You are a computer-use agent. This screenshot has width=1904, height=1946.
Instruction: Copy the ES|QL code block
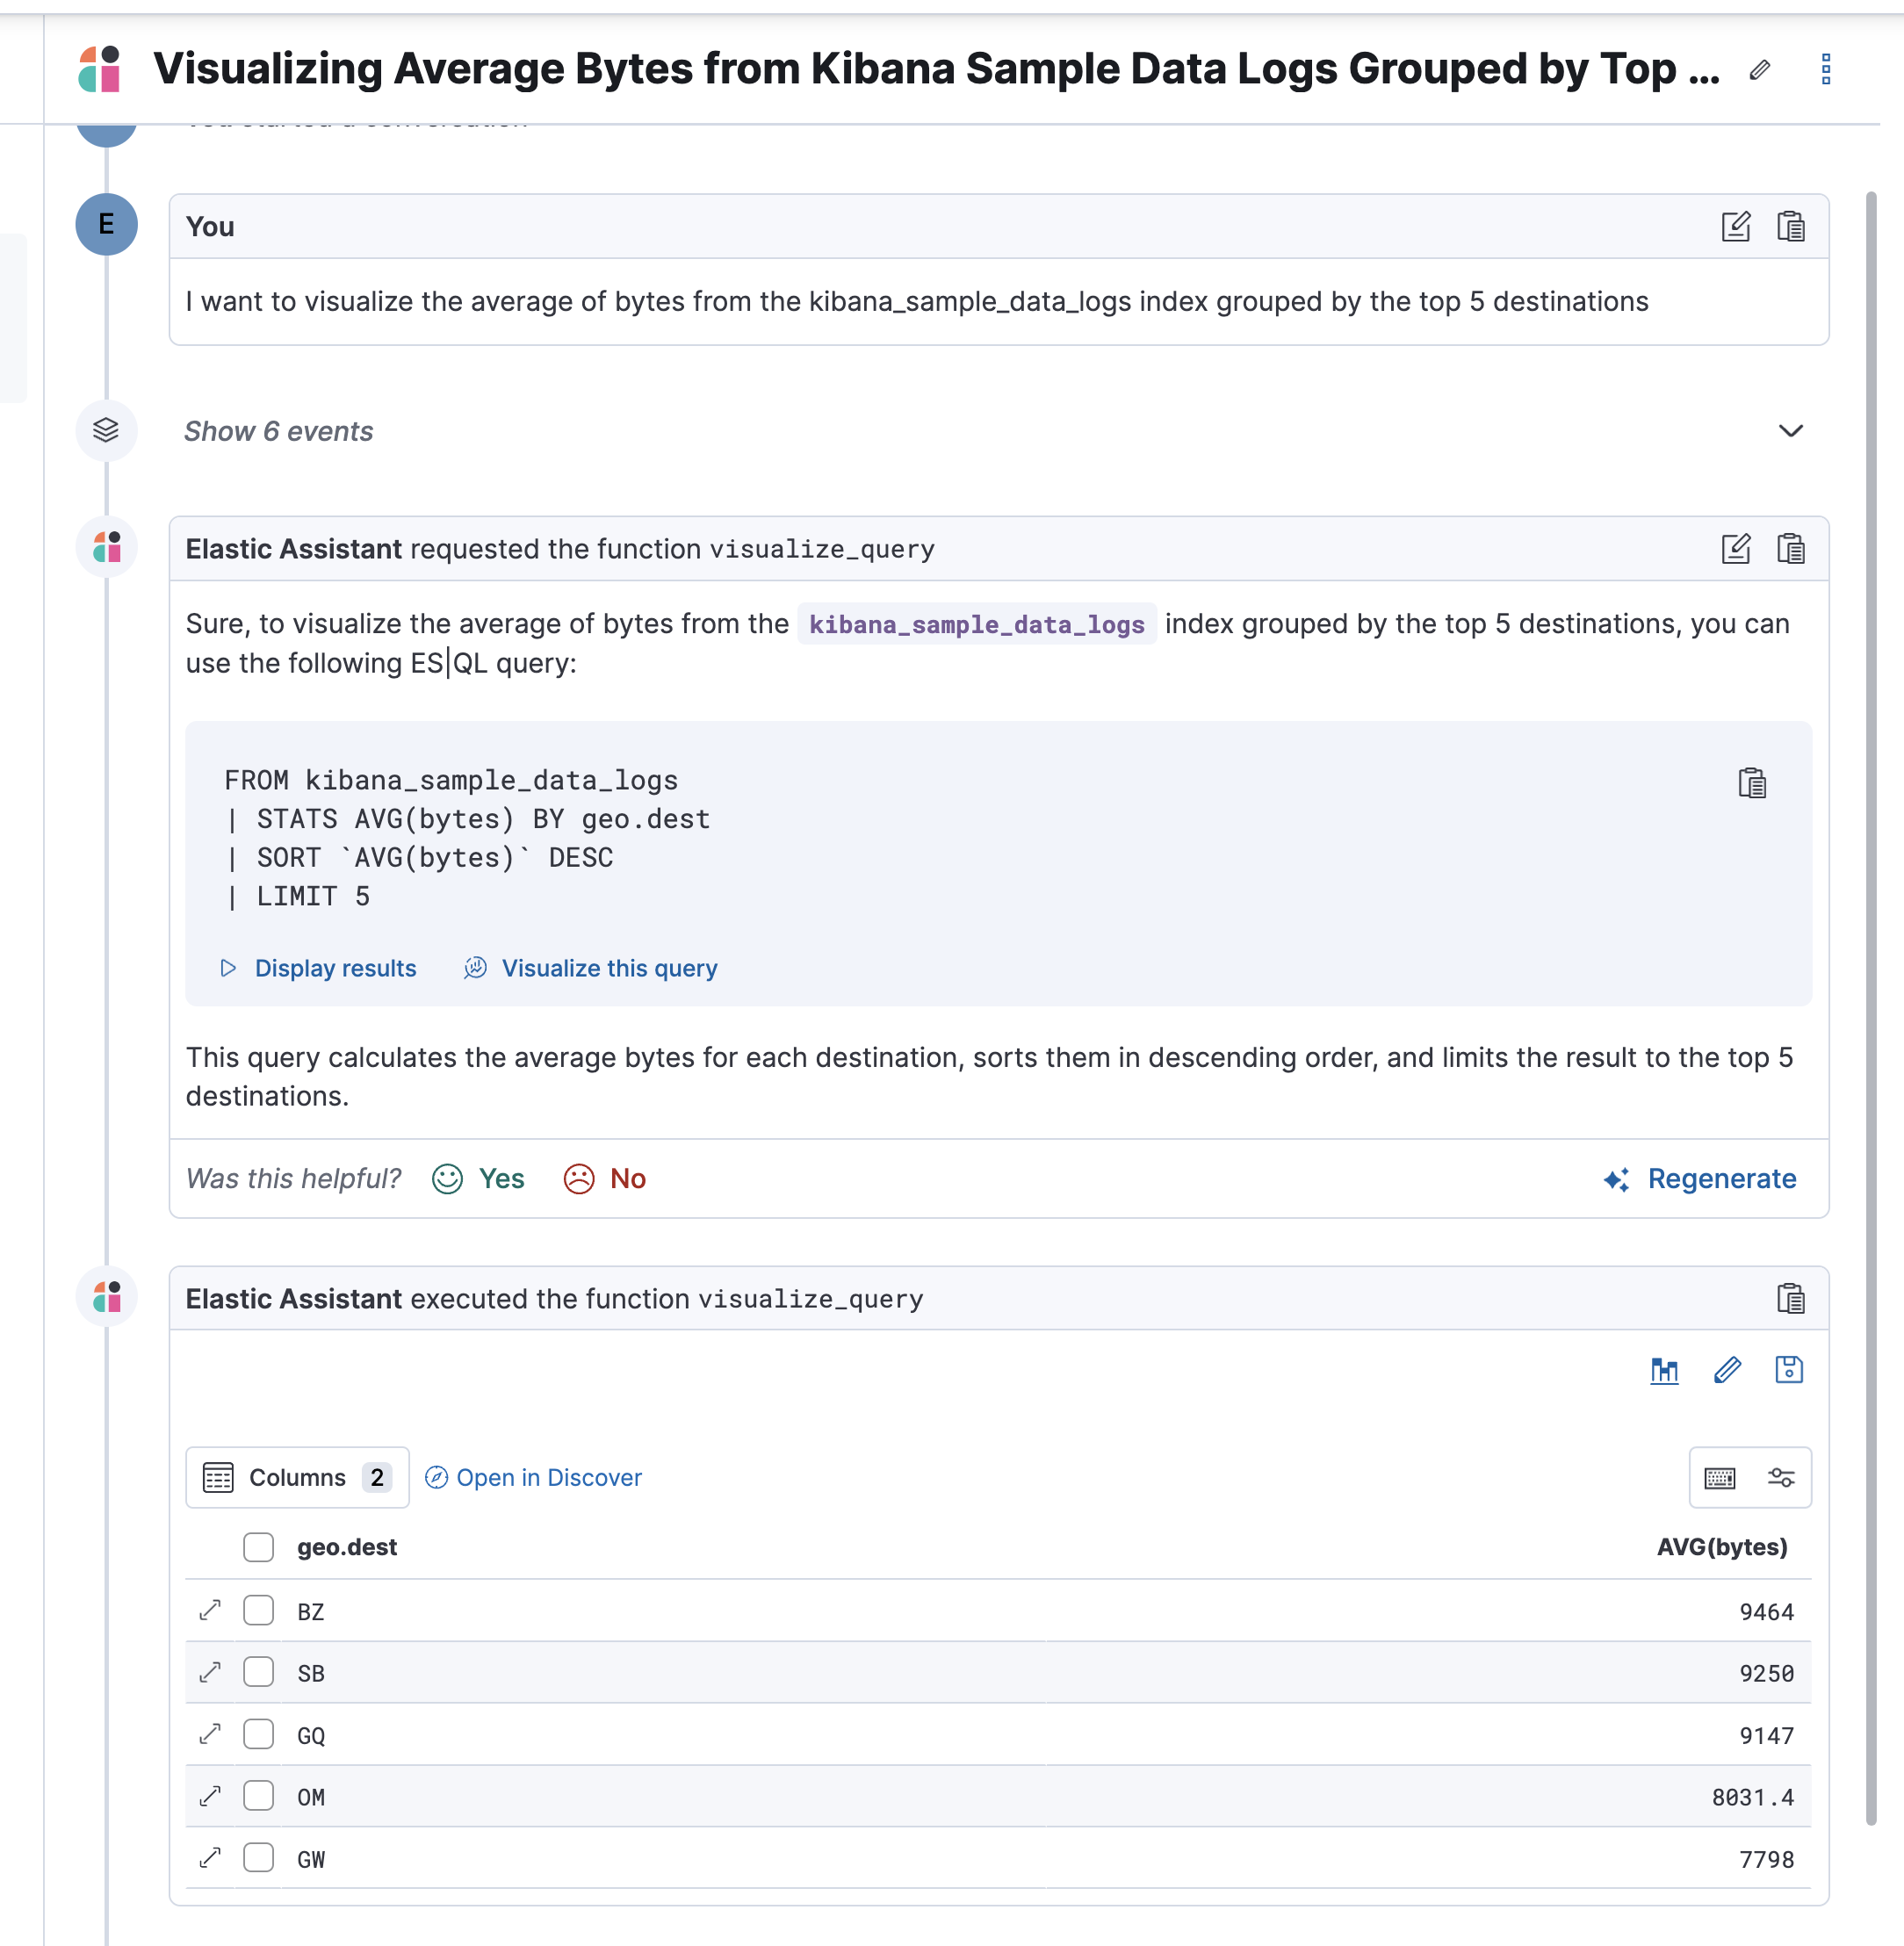[1752, 782]
